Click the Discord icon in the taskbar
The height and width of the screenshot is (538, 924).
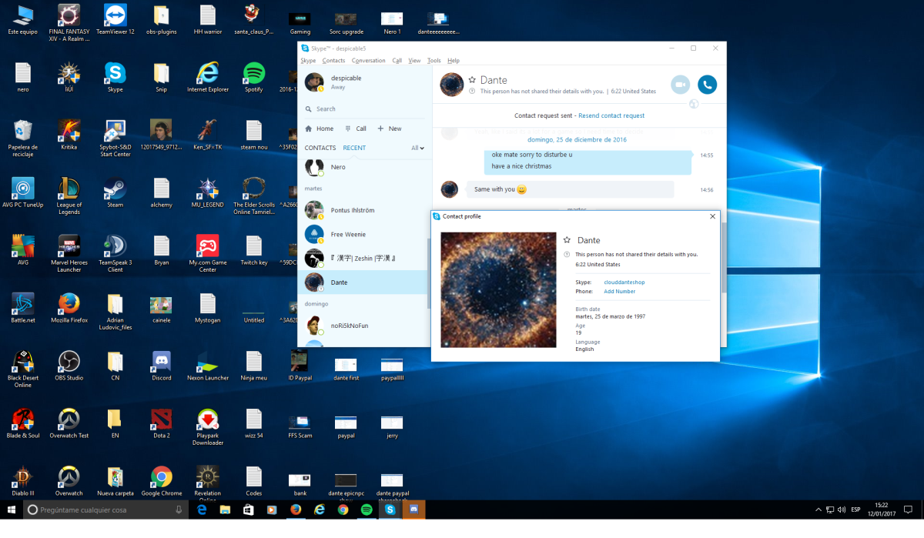tap(413, 510)
